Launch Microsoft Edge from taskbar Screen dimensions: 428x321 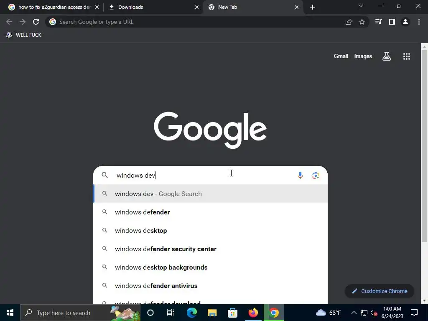[x=191, y=313]
